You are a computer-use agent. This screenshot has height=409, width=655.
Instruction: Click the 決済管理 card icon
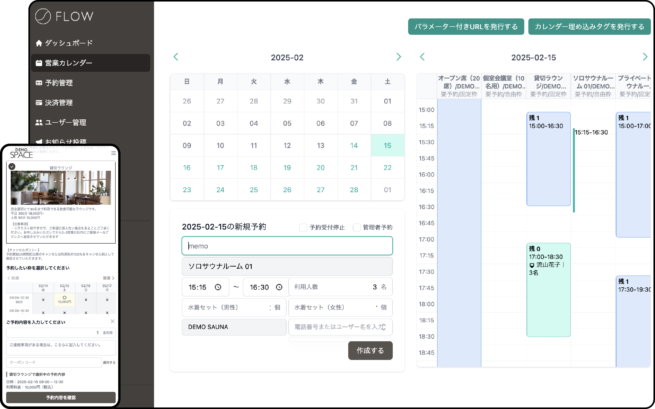pyautogui.click(x=39, y=103)
